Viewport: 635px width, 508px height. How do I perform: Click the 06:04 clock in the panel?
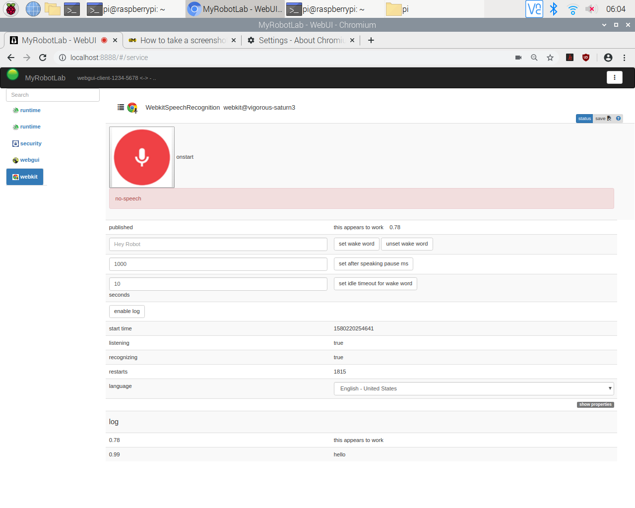click(x=616, y=9)
